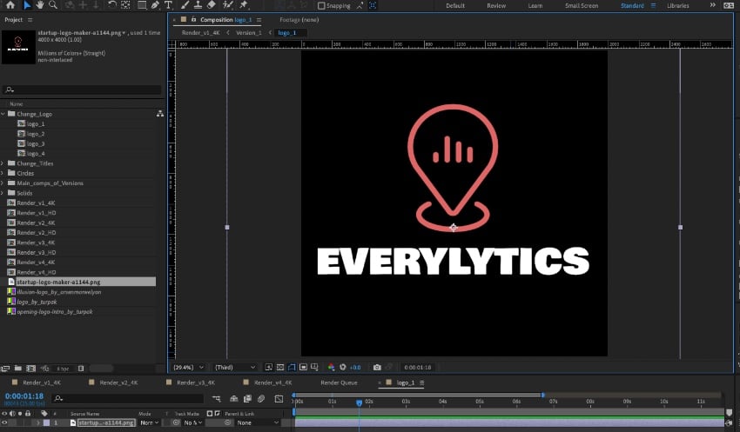Viewport: 740px width, 432px height.
Task: Go to the Home screen icon
Action: pyautogui.click(x=10, y=5)
